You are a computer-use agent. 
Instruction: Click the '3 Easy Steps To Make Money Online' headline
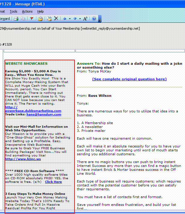coord(35,194)
